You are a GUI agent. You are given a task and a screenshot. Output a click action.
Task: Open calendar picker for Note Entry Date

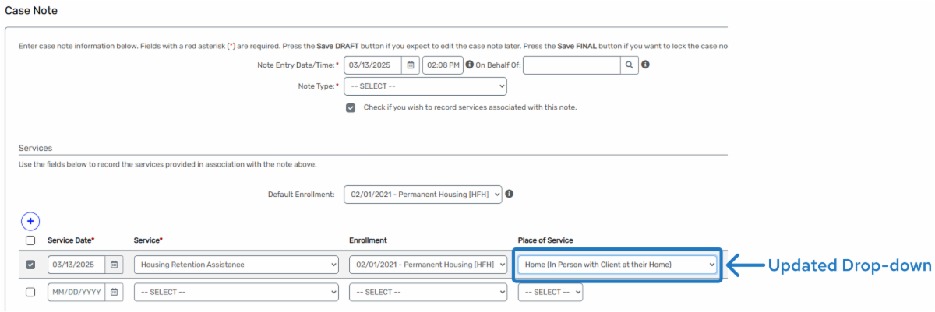pos(411,65)
